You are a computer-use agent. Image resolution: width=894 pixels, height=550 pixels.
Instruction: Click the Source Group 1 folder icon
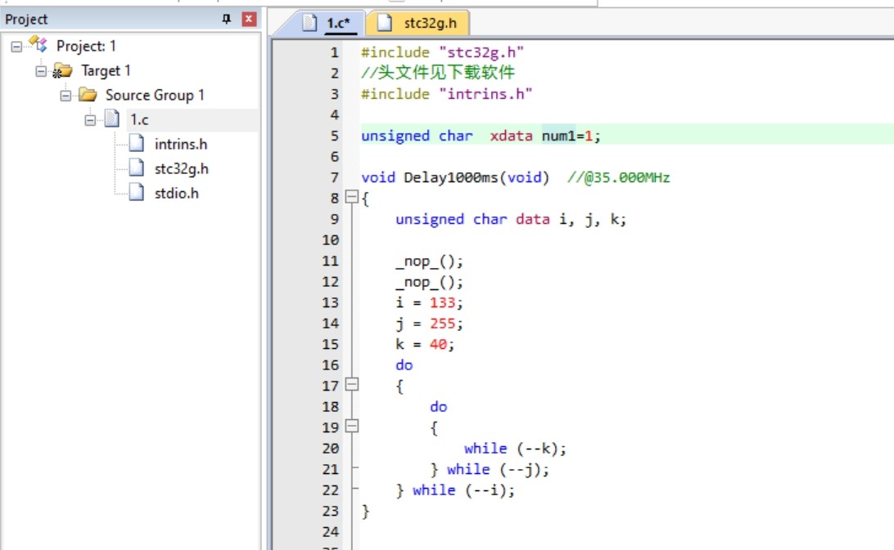[88, 95]
